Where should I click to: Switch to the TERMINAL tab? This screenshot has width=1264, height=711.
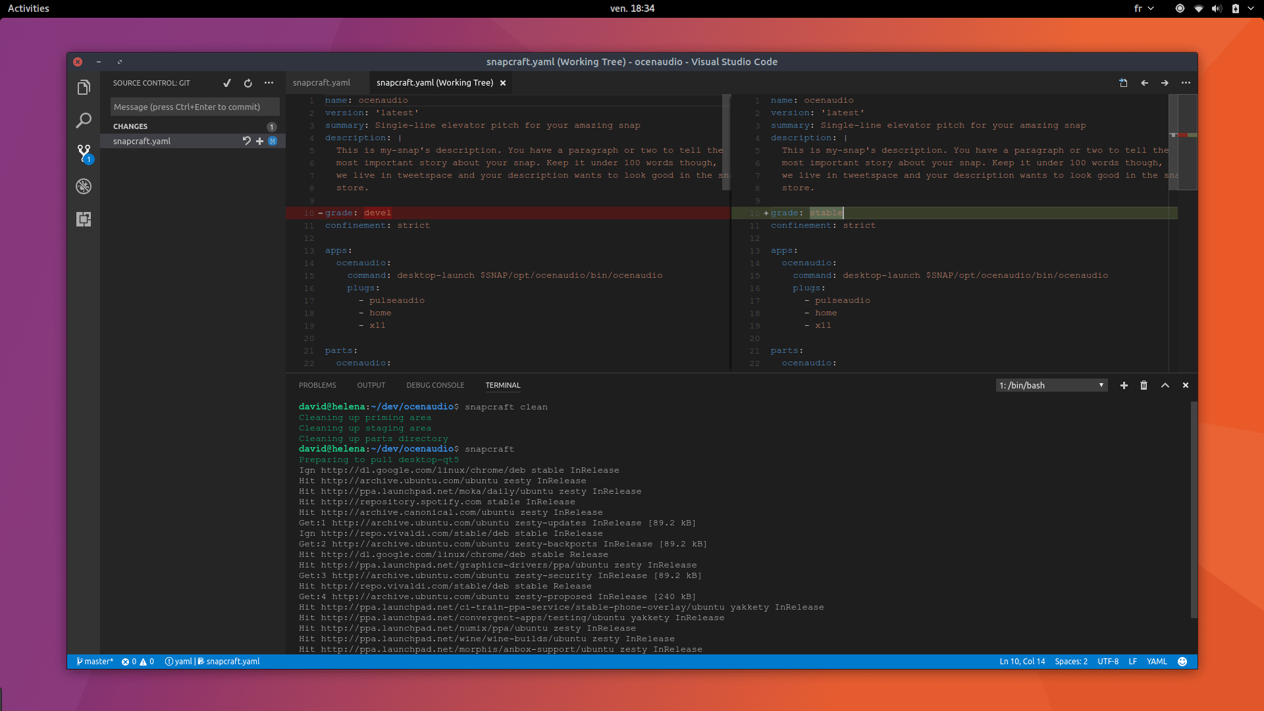click(x=502, y=384)
